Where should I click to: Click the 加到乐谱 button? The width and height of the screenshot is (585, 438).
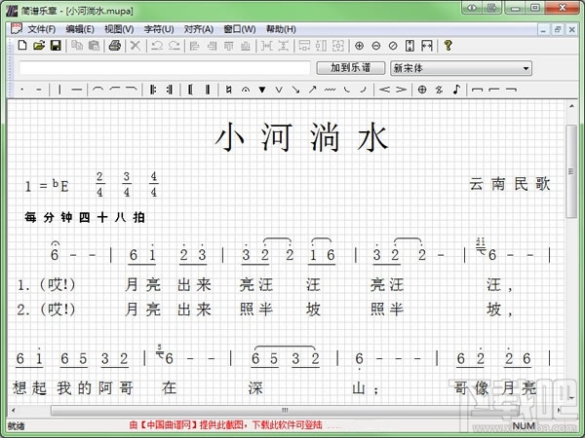click(350, 68)
